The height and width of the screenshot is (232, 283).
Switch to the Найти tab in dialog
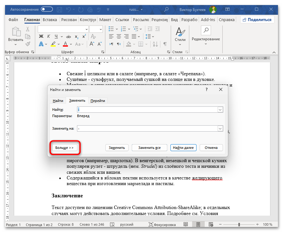point(58,101)
